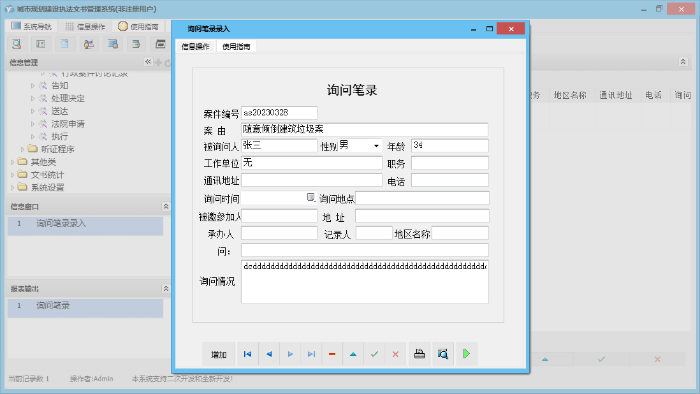Switch to the 使用指南 tab in the dialog
The width and height of the screenshot is (700, 394).
(237, 46)
